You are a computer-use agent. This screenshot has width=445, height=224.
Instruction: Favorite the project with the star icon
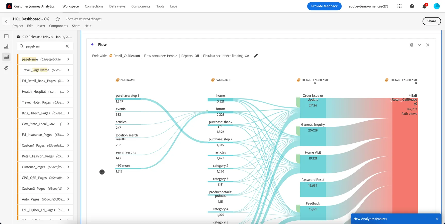58,19
